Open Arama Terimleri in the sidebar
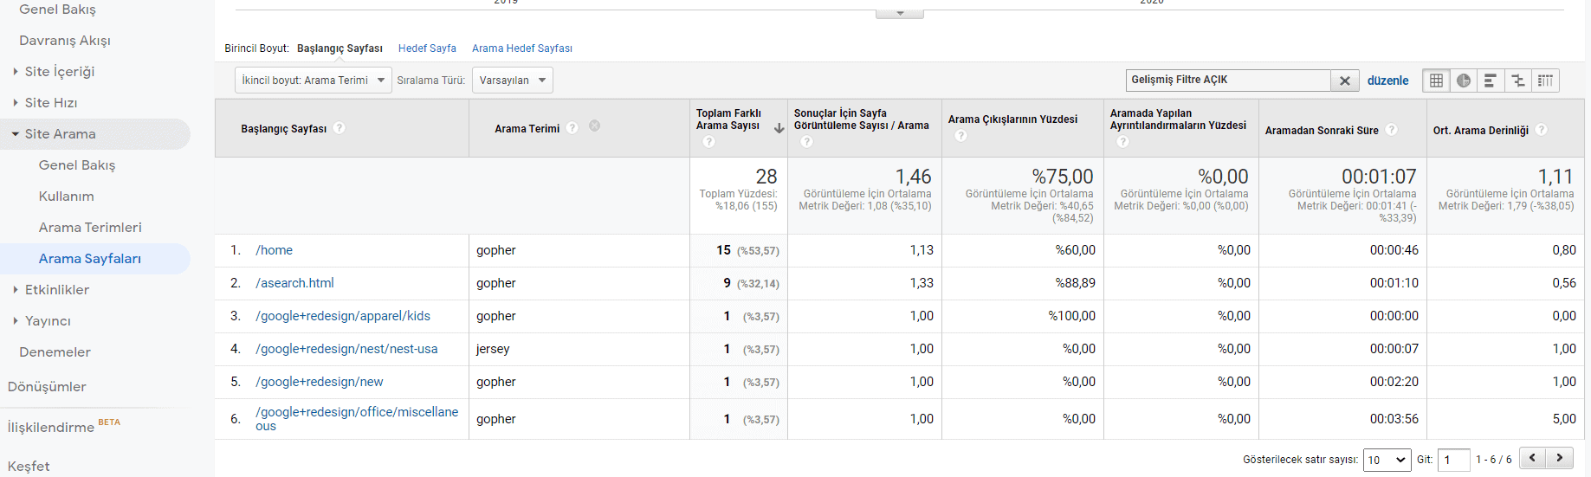 (x=90, y=228)
